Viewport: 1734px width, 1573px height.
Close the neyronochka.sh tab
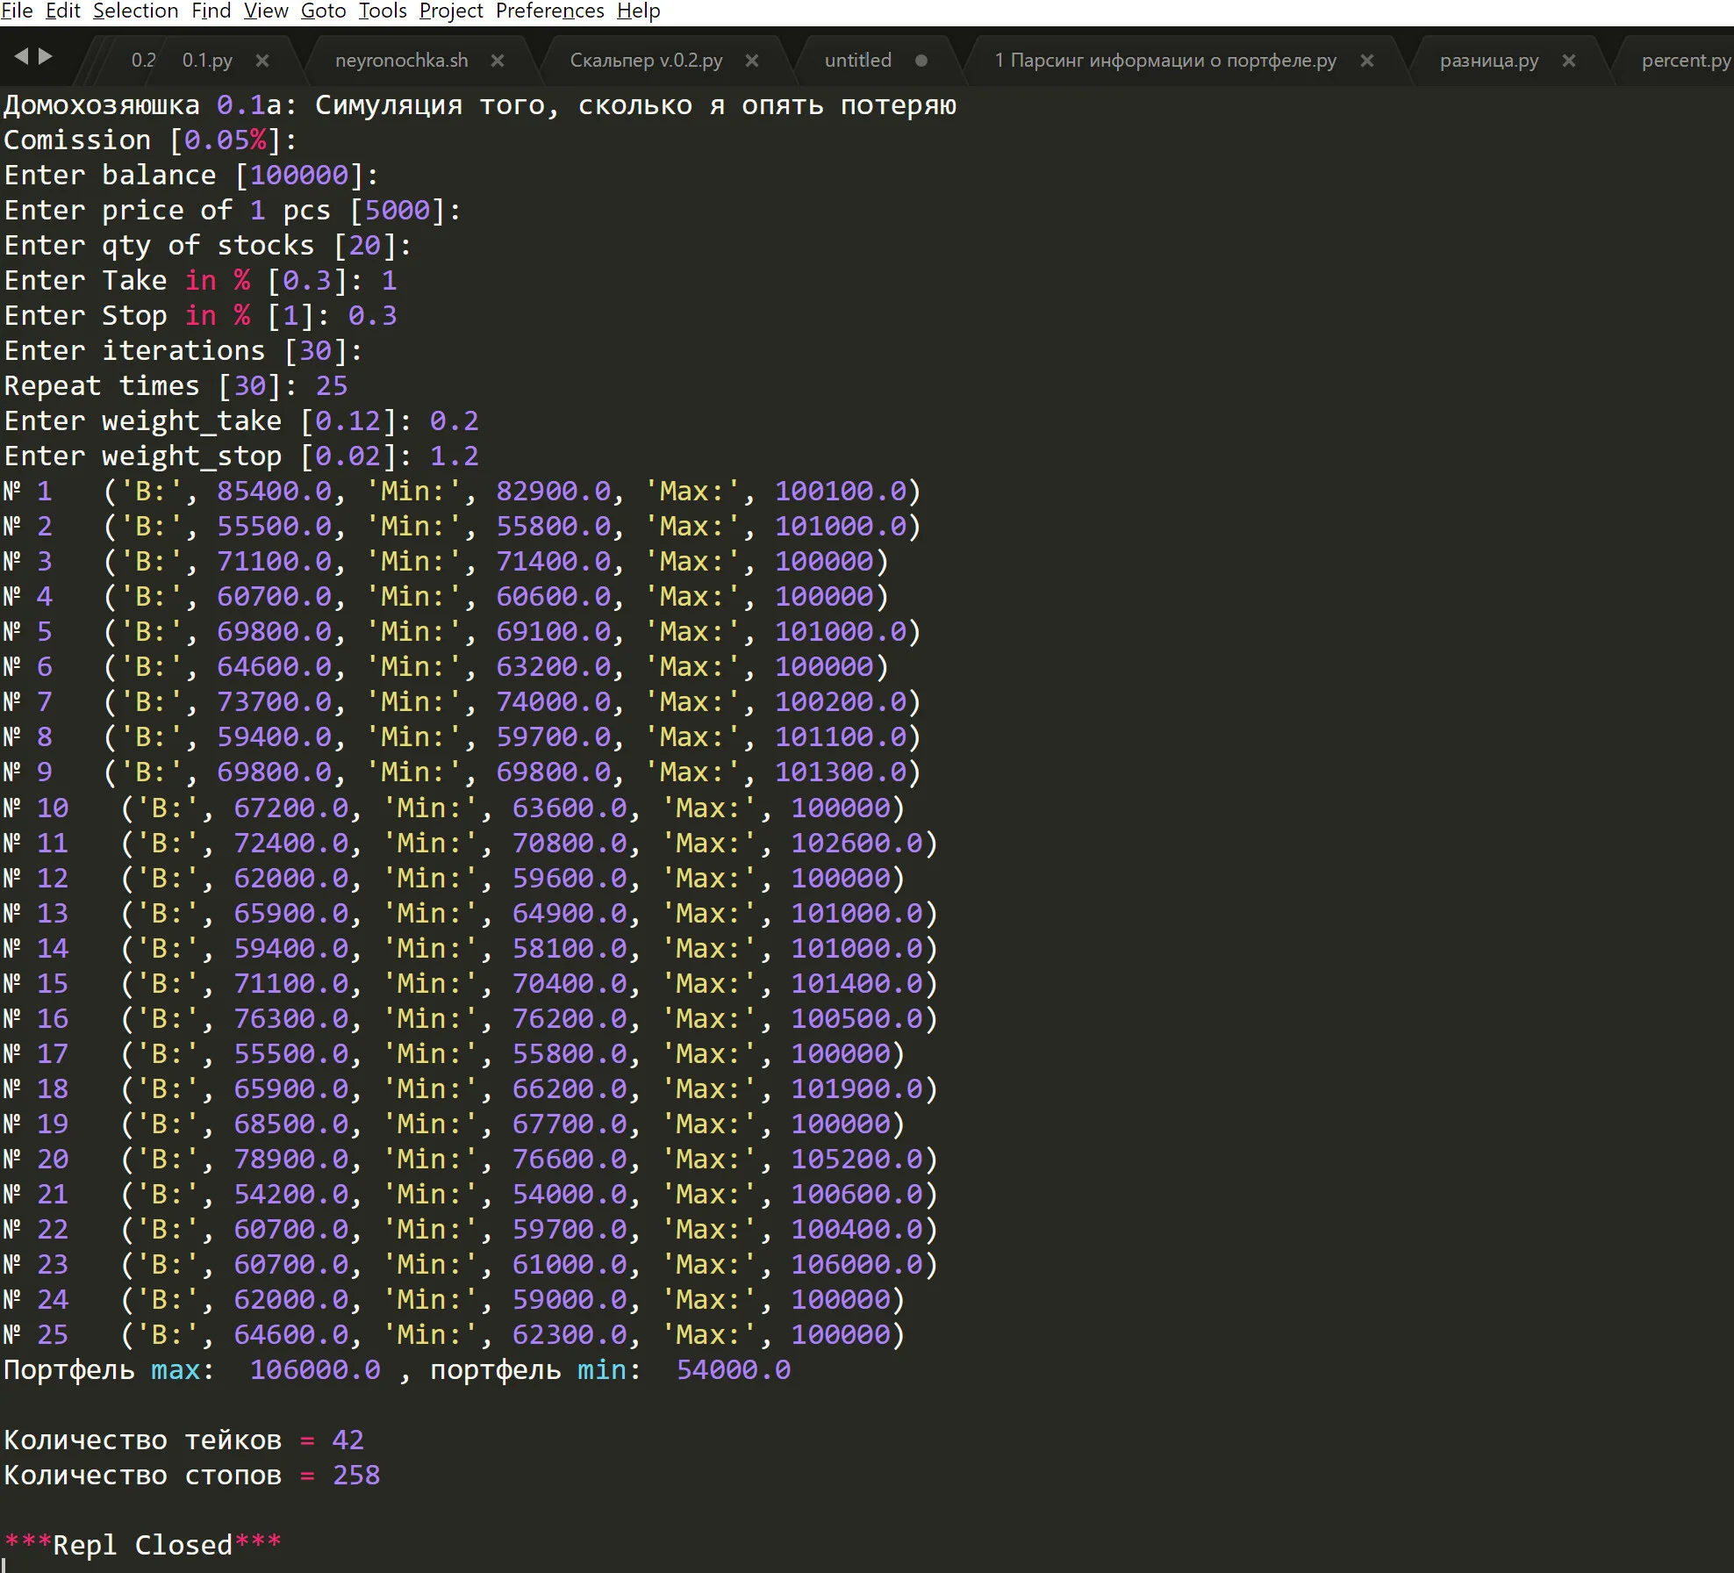tap(498, 61)
